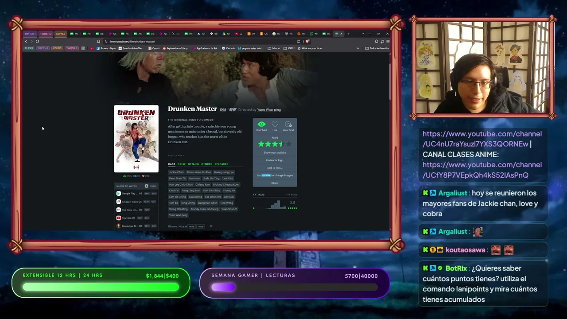This screenshot has width=567, height=319.
Task: Play the Drunken Master trailer
Action: click(x=151, y=186)
